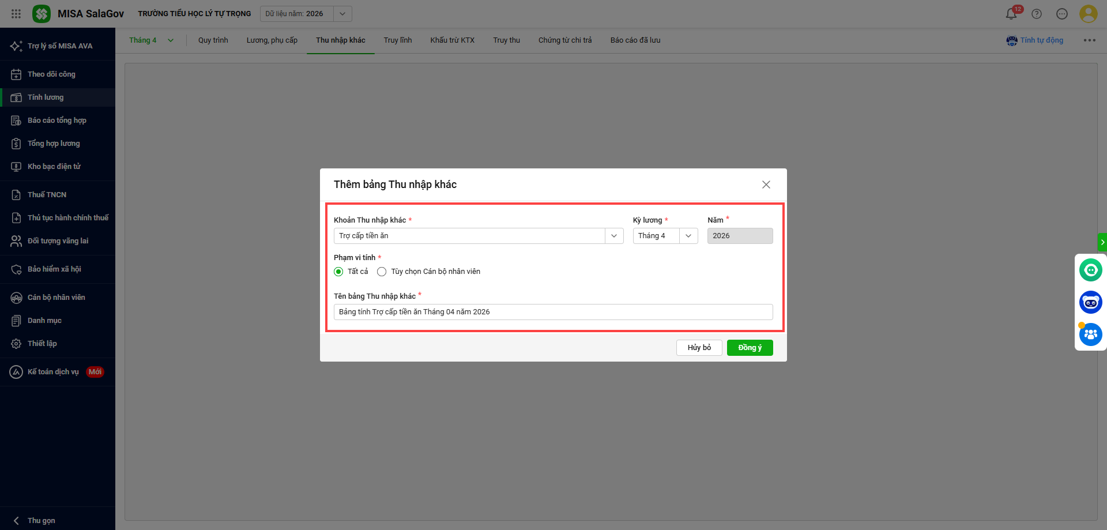Viewport: 1107px width, 530px height.
Task: Open the chat message bubble icon in header
Action: 1062,14
